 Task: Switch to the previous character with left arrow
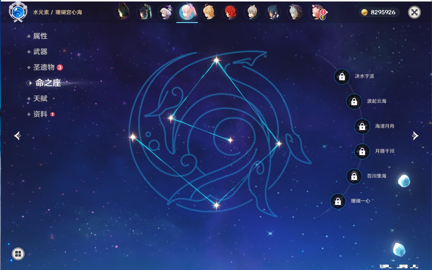pos(17,136)
